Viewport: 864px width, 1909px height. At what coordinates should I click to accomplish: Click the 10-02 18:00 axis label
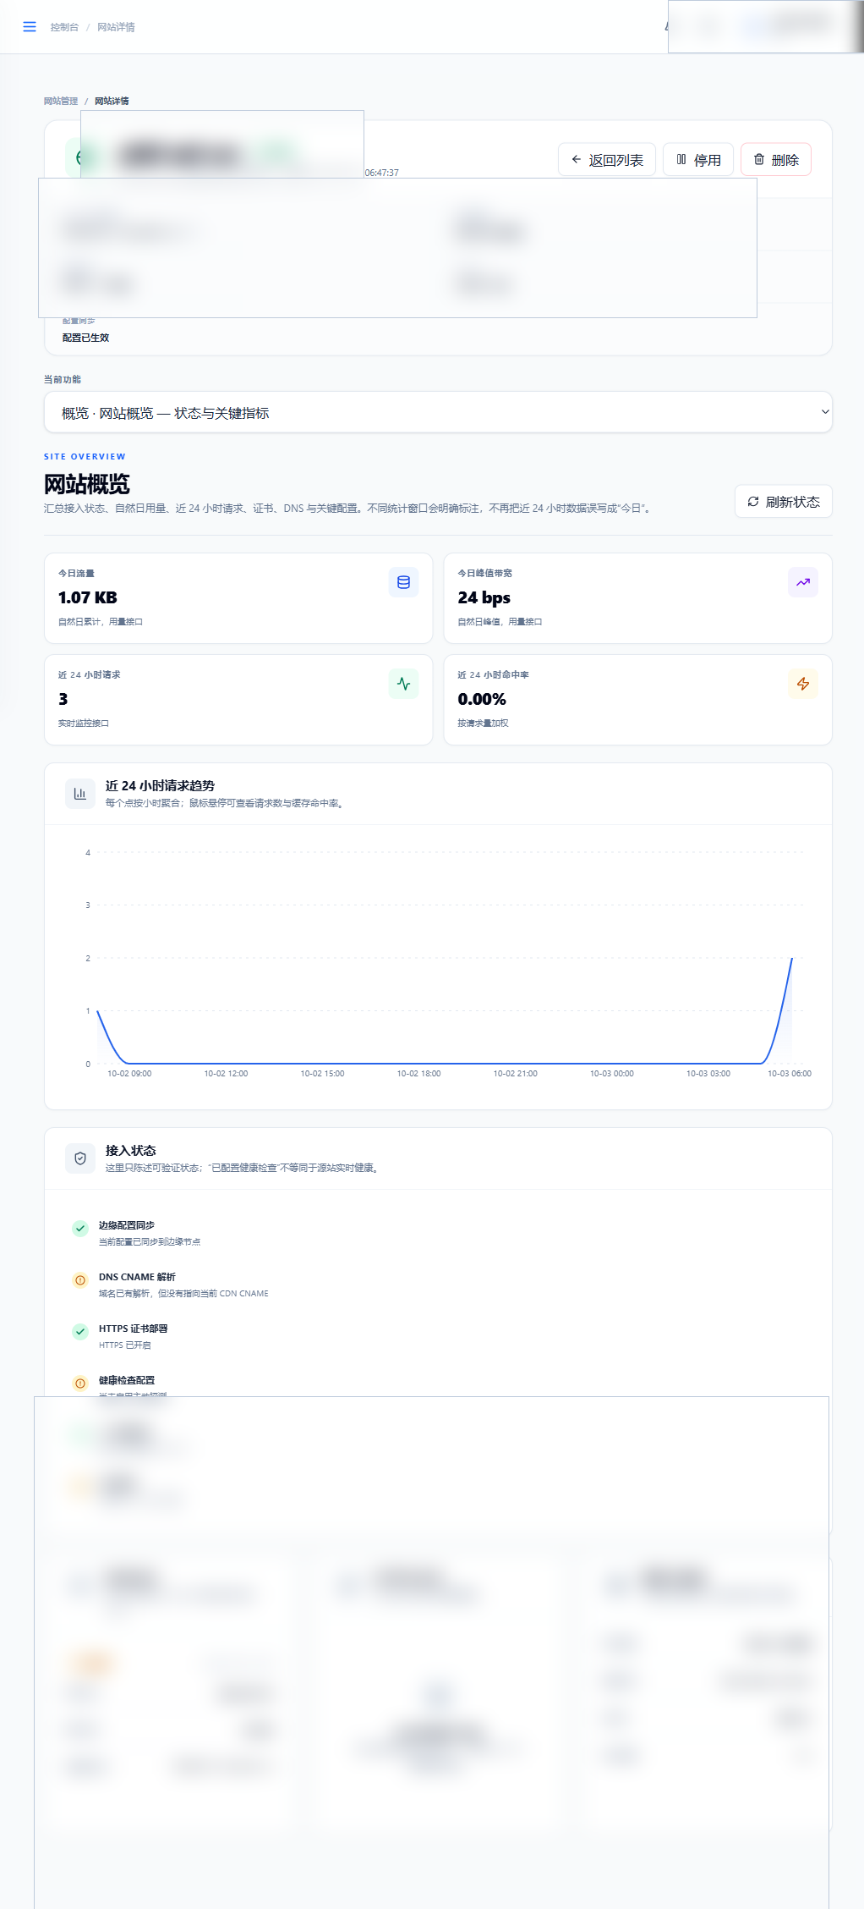418,1074
